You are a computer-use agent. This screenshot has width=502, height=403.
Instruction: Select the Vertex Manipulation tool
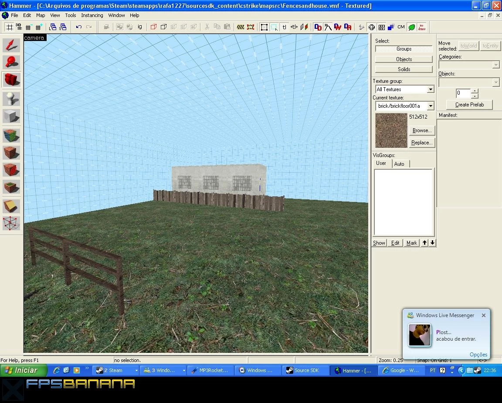click(11, 223)
